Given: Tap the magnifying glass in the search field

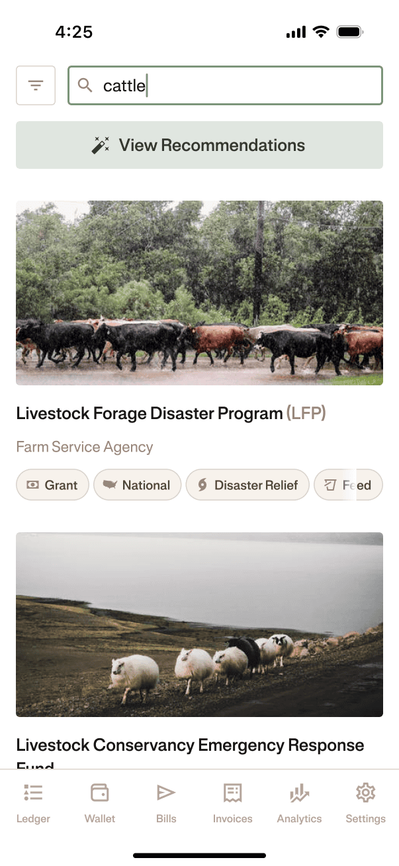Looking at the screenshot, I should [86, 85].
